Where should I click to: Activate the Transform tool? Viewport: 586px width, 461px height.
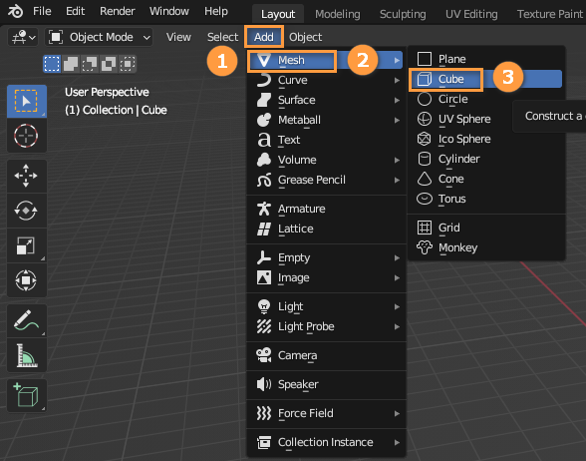point(27,280)
